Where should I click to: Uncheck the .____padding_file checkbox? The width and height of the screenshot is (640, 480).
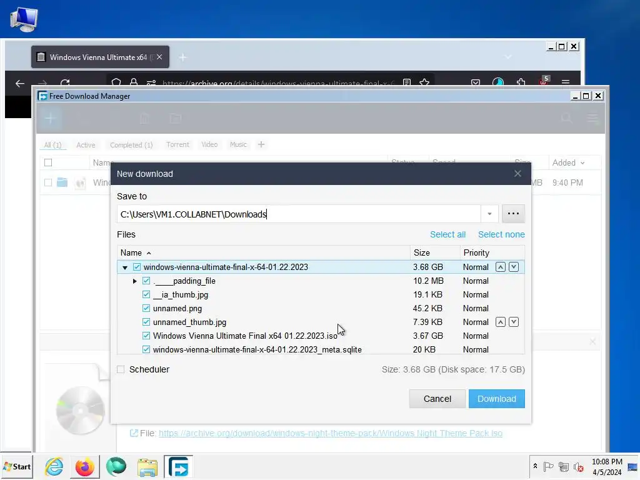pyautogui.click(x=146, y=281)
